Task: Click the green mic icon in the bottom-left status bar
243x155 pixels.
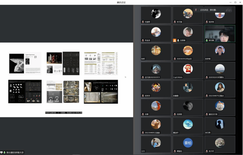Action: pyautogui.click(x=5, y=152)
